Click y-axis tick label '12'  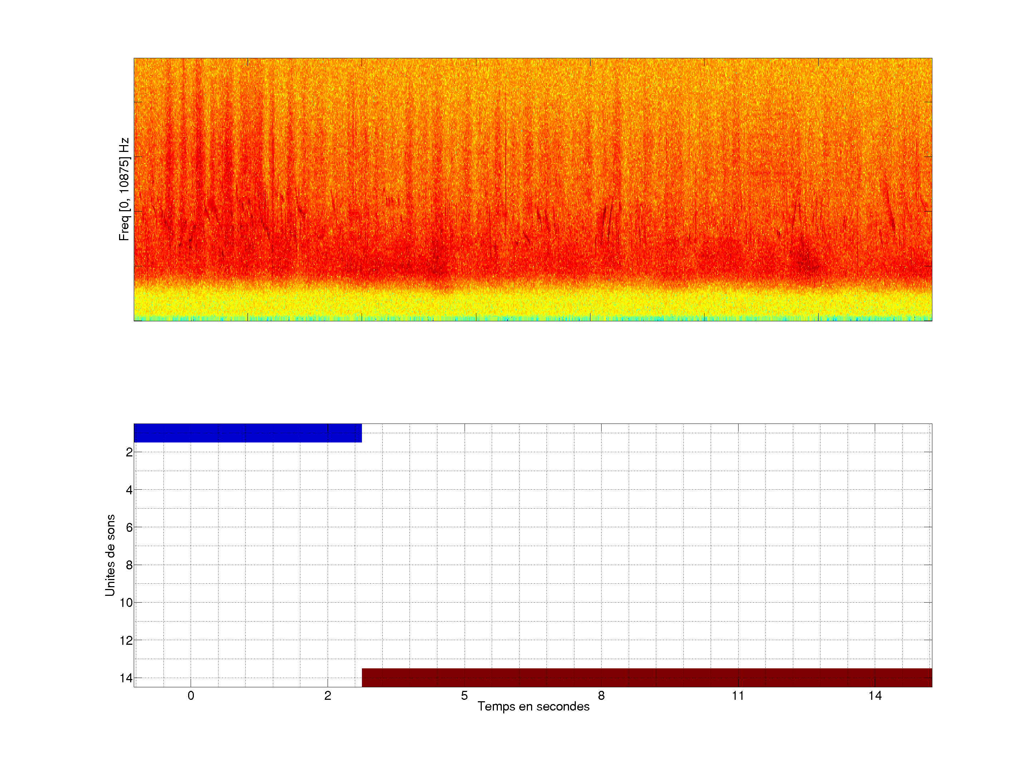click(126, 641)
